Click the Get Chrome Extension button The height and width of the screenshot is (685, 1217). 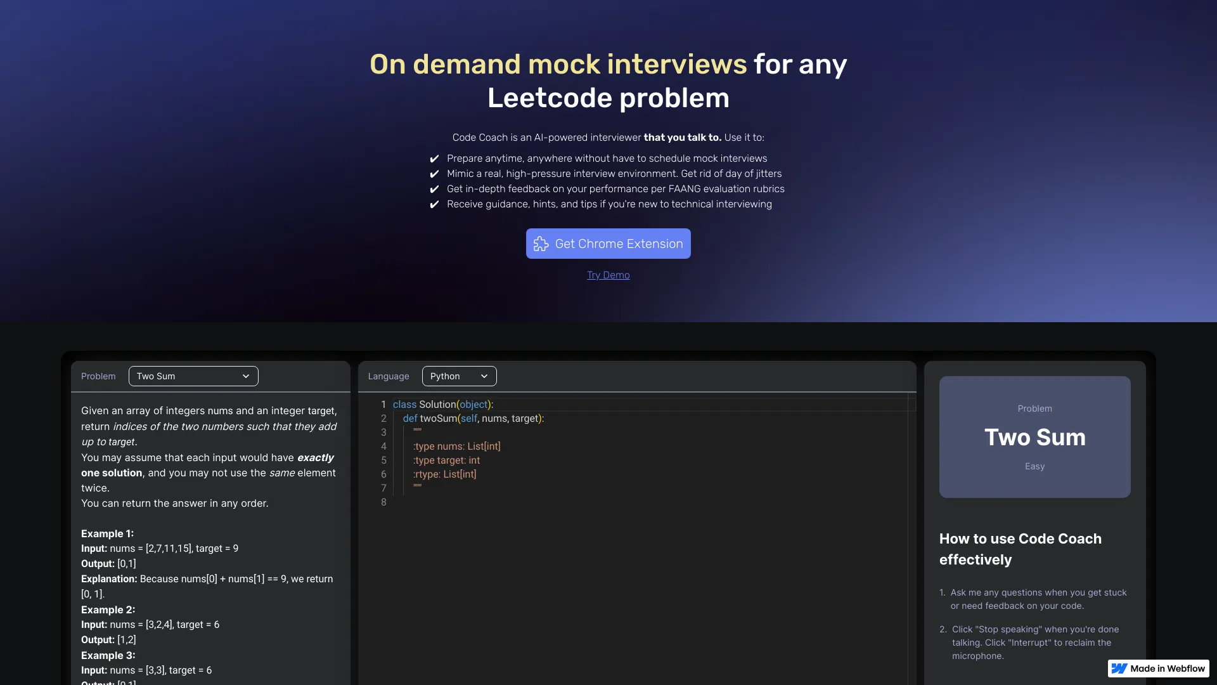point(608,244)
